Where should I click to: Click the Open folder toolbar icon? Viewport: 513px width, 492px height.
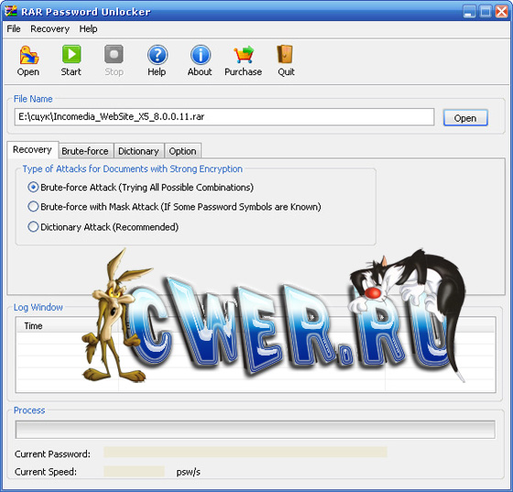[28, 55]
